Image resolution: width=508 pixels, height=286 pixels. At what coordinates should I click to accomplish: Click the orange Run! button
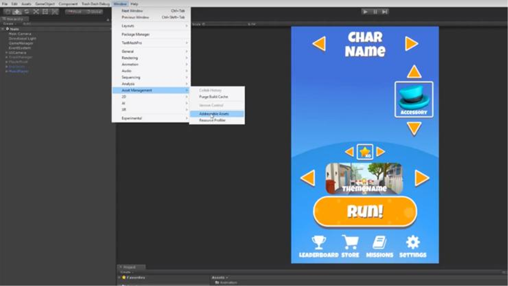pyautogui.click(x=365, y=212)
